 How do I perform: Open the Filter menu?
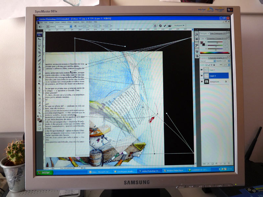click(69, 22)
